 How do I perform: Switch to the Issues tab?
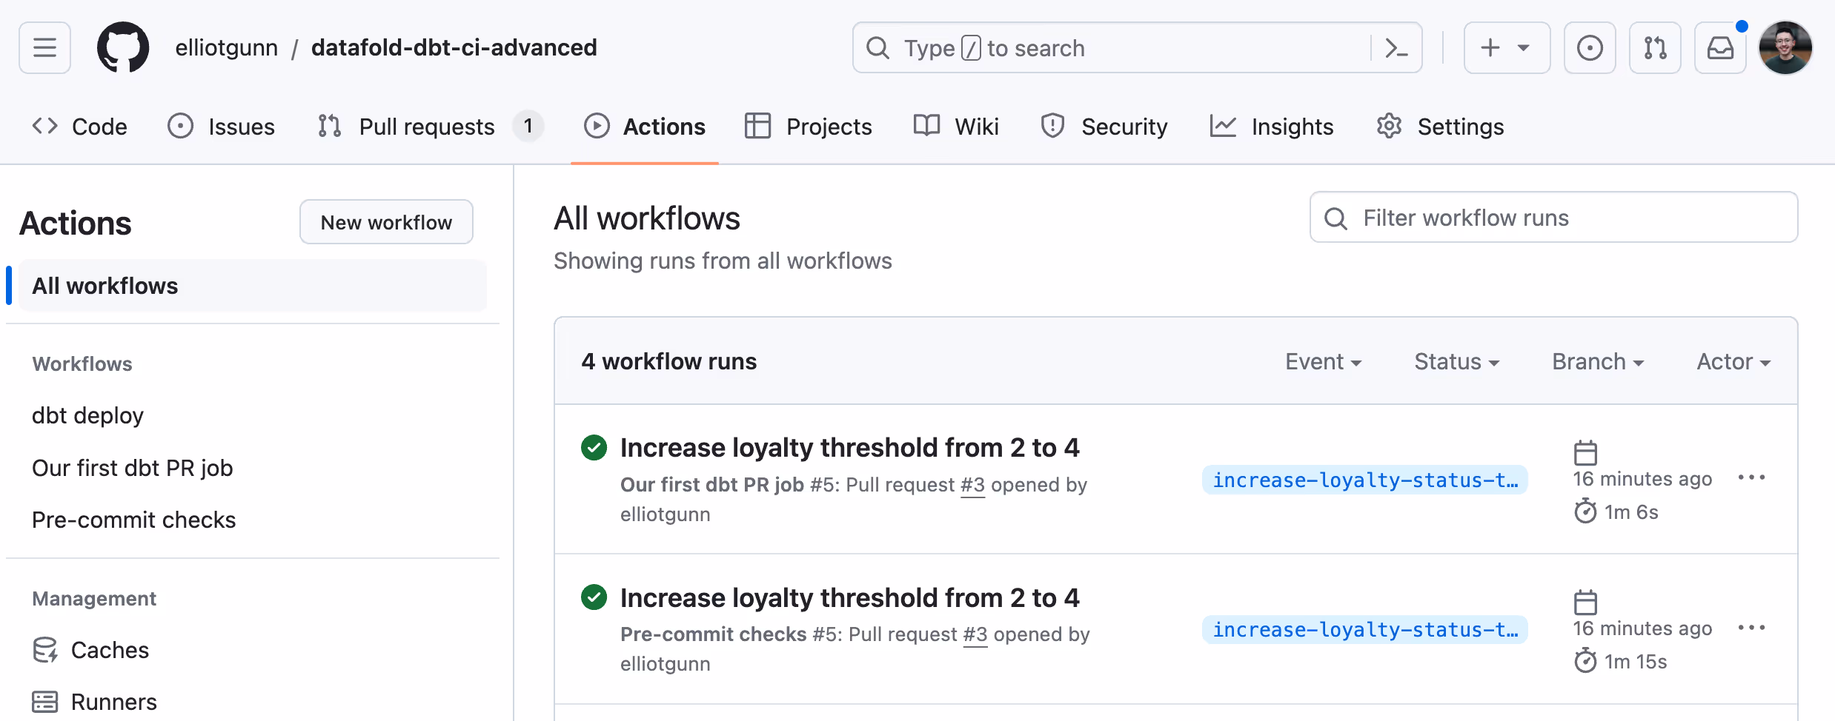click(221, 127)
